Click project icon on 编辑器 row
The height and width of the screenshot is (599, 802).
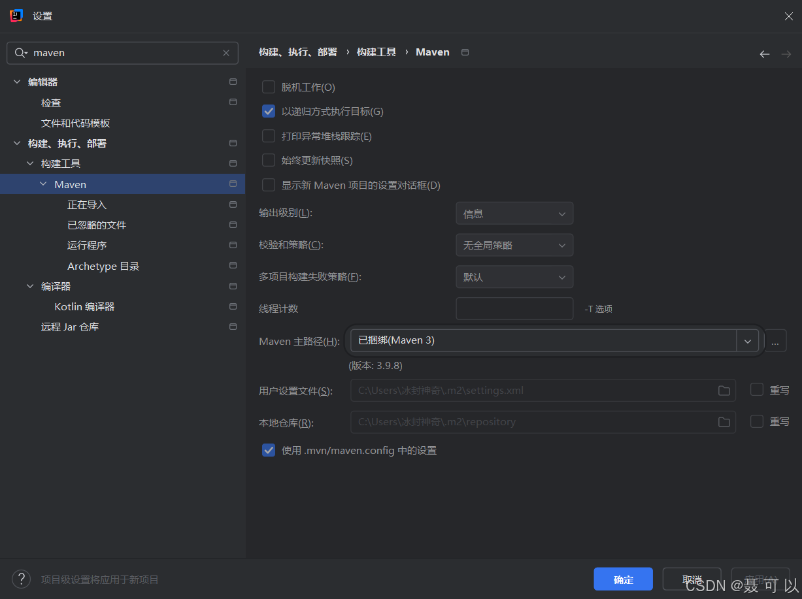[233, 82]
